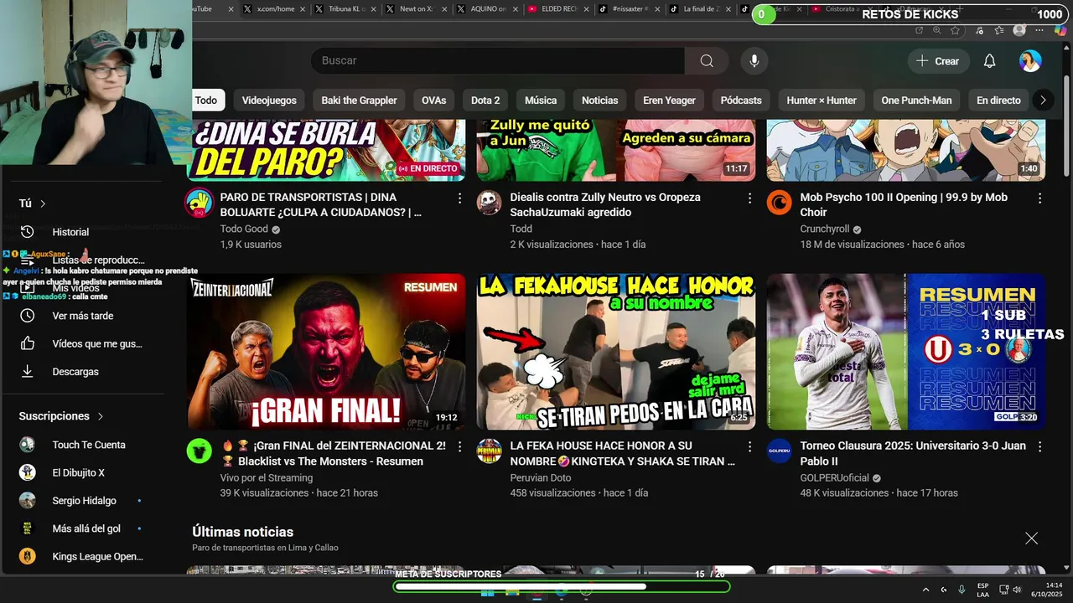Select the Noticias filter chip
The height and width of the screenshot is (603, 1073).
point(600,100)
